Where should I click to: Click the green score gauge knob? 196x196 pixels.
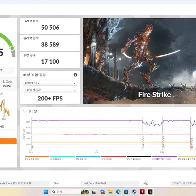click(x=12, y=48)
